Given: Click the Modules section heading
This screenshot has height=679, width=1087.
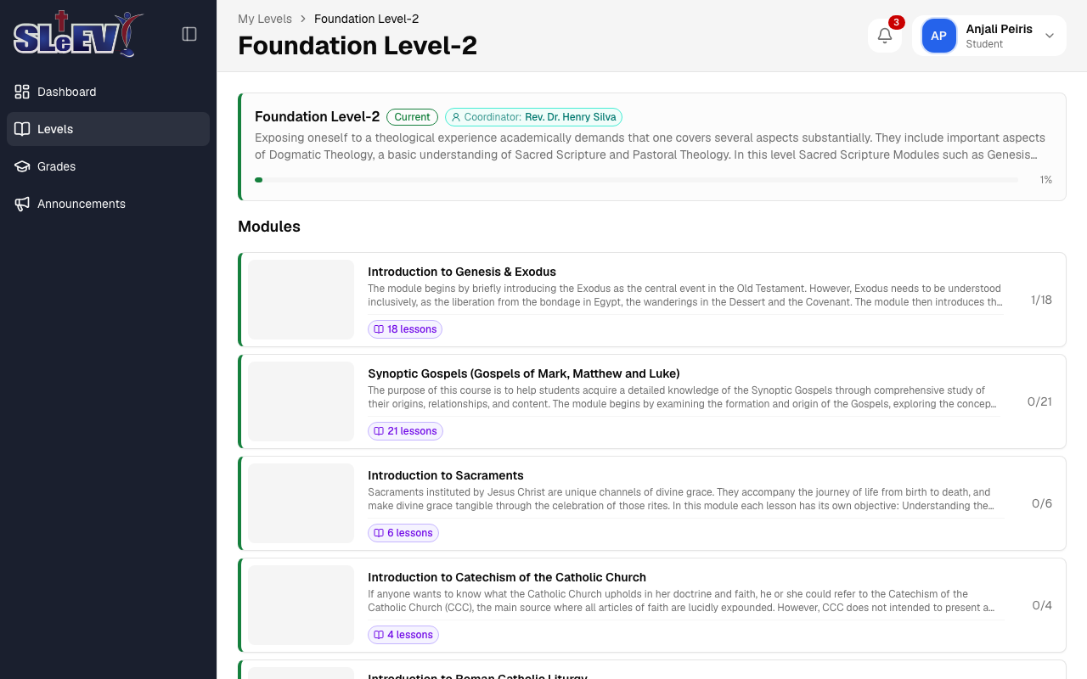Looking at the screenshot, I should 269,227.
